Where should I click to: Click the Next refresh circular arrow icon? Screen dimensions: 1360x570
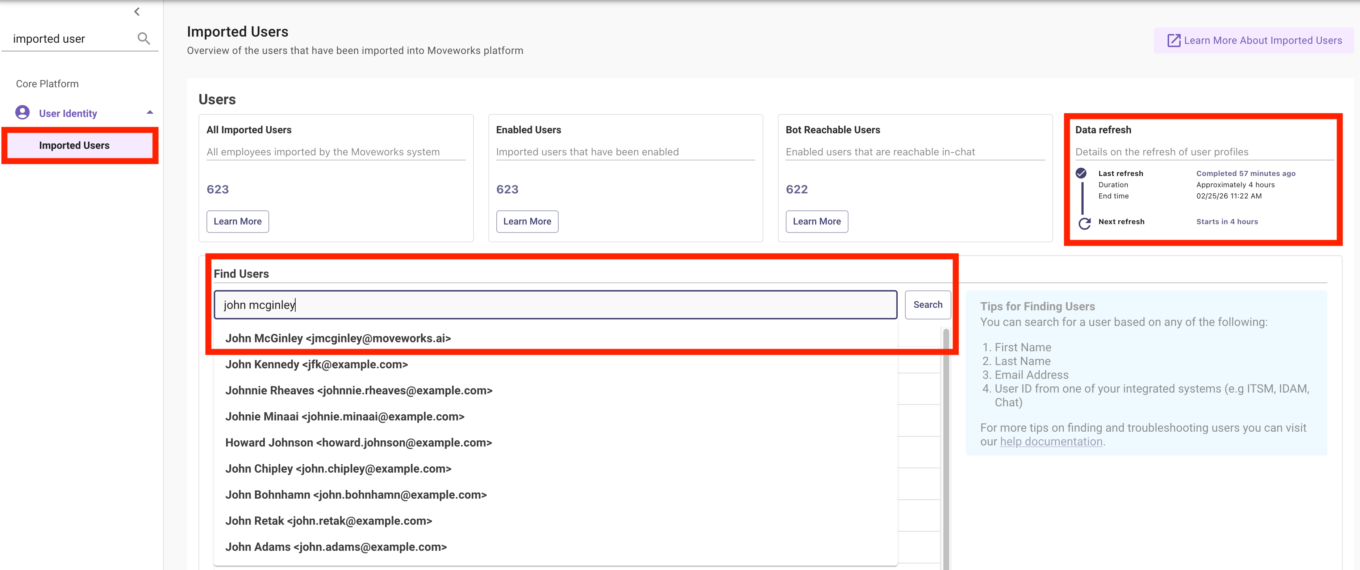1084,223
